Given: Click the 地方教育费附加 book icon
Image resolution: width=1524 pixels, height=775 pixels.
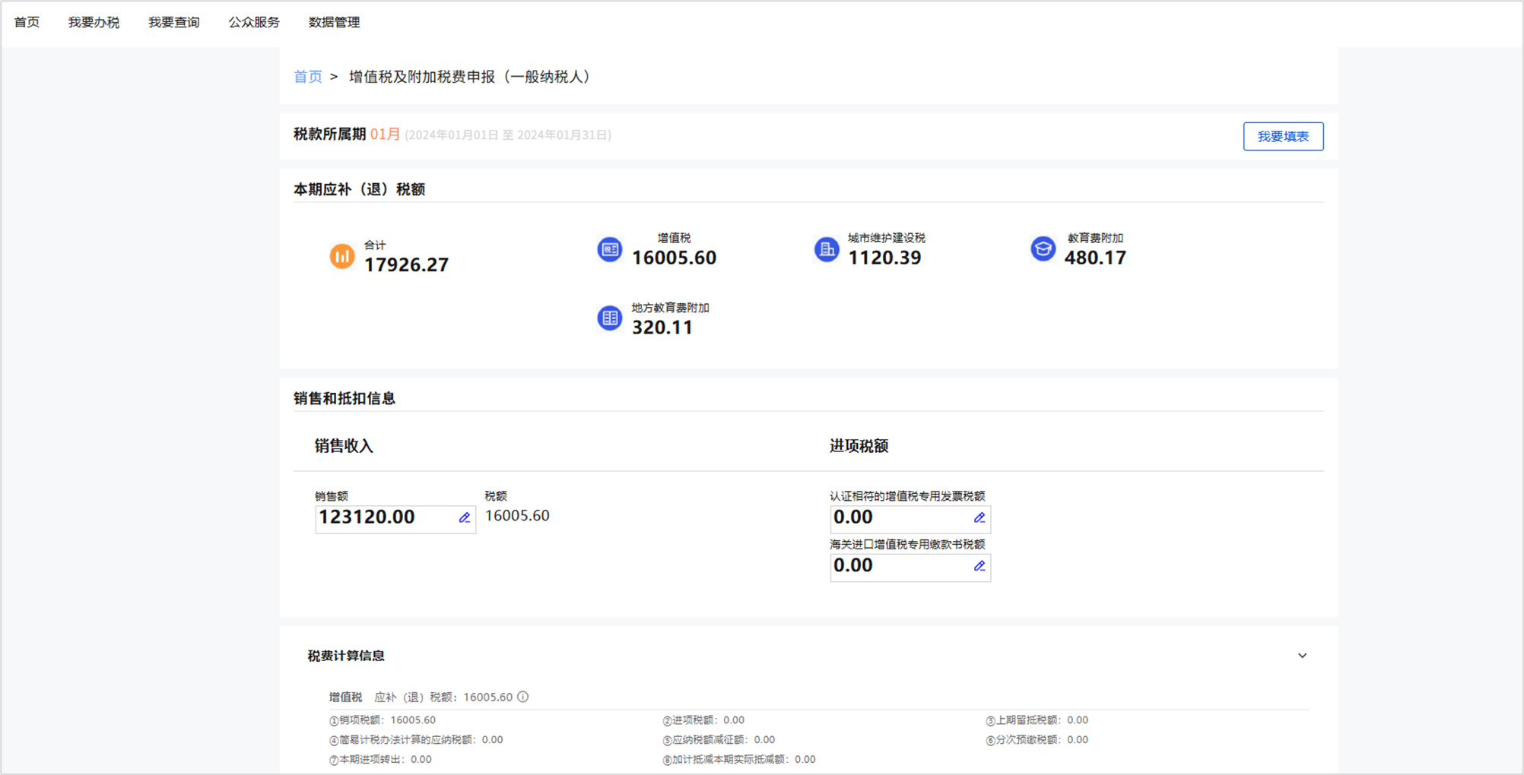Looking at the screenshot, I should coord(609,318).
